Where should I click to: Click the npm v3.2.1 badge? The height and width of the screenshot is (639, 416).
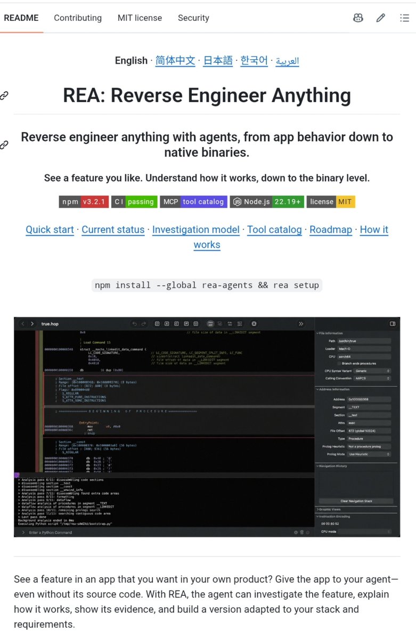[84, 202]
